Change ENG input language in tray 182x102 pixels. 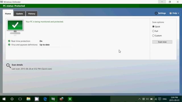coord(165,99)
